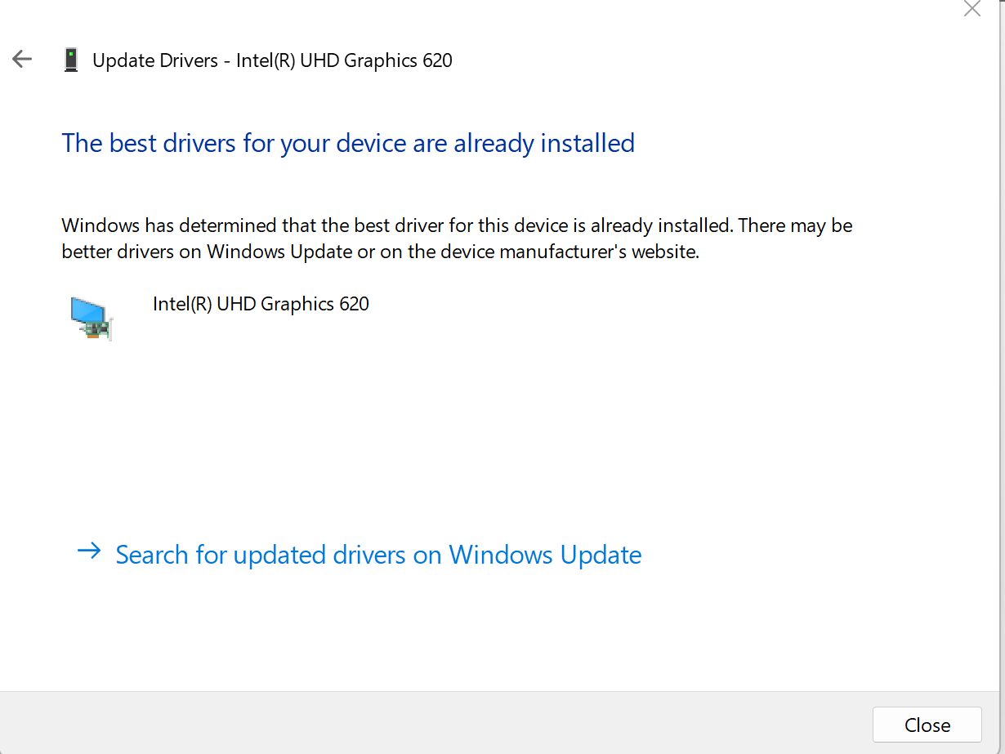This screenshot has height=754, width=1005.
Task: Click 'Intel(R) UHD Graphics 620' in the title
Action: (344, 60)
